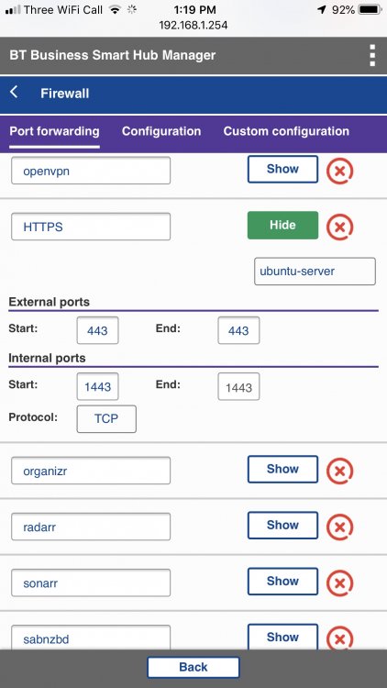Switch to the Configuration tab
387x688 pixels.
[161, 131]
